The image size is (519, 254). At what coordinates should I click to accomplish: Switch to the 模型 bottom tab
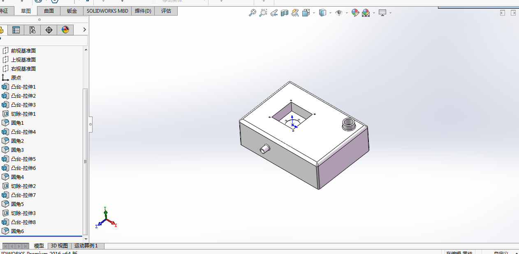point(39,246)
